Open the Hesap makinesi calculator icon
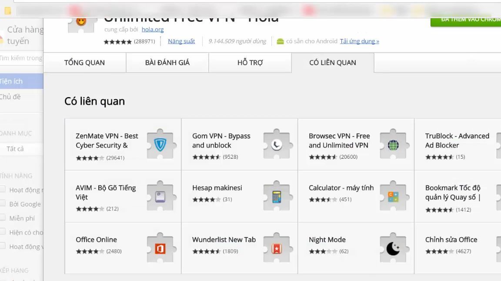 (277, 196)
